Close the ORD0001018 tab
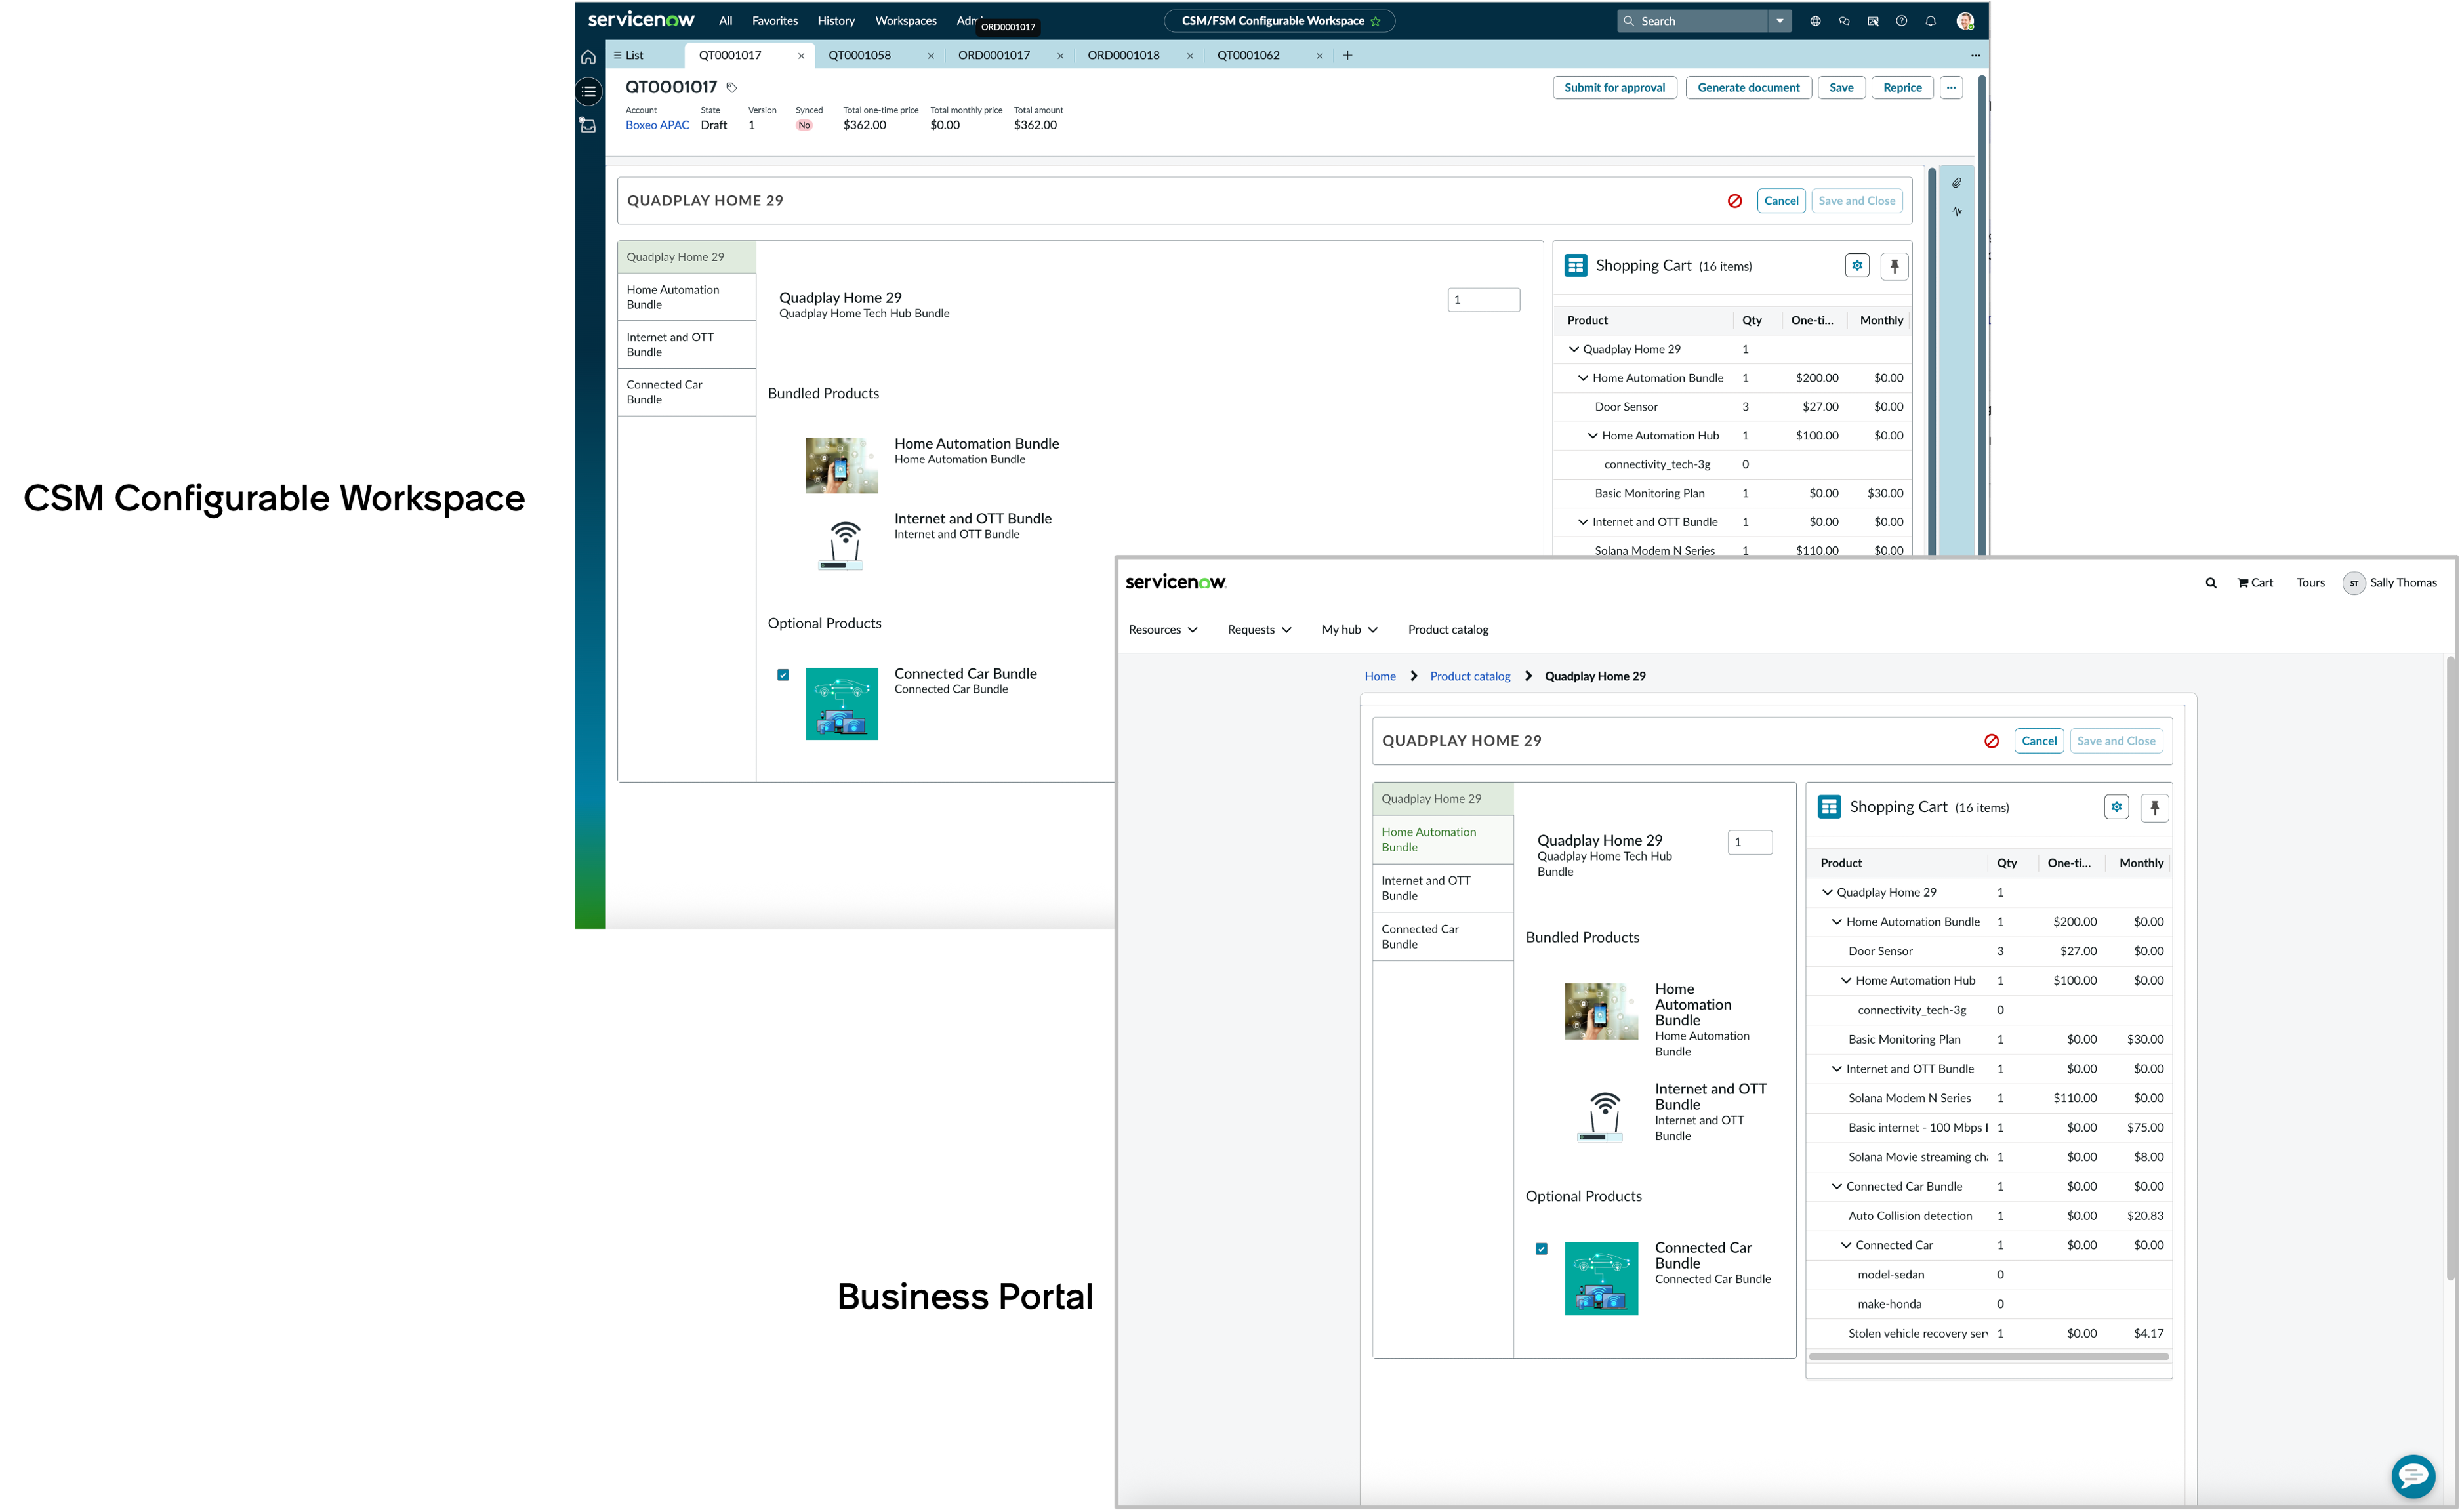This screenshot has width=2460, height=1512. tap(1190, 56)
